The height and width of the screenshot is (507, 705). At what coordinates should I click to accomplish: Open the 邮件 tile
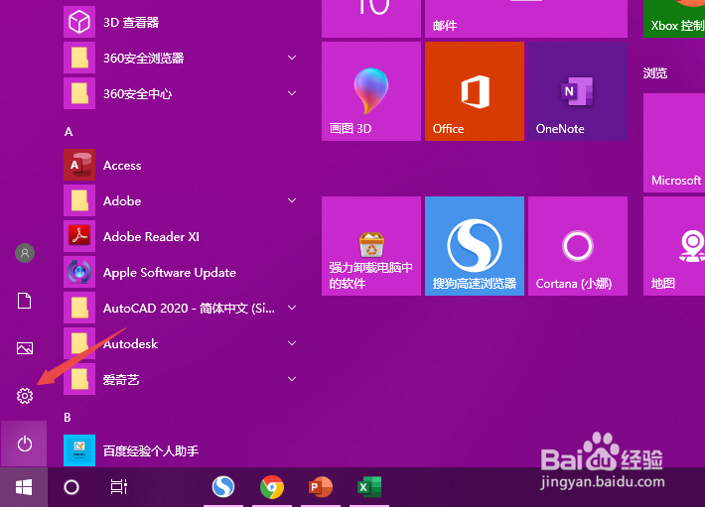pyautogui.click(x=526, y=19)
